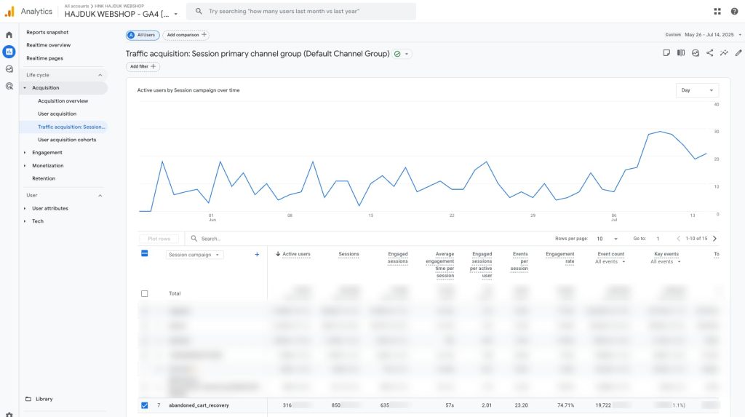Toggle the Total row checkbox

coord(145,293)
